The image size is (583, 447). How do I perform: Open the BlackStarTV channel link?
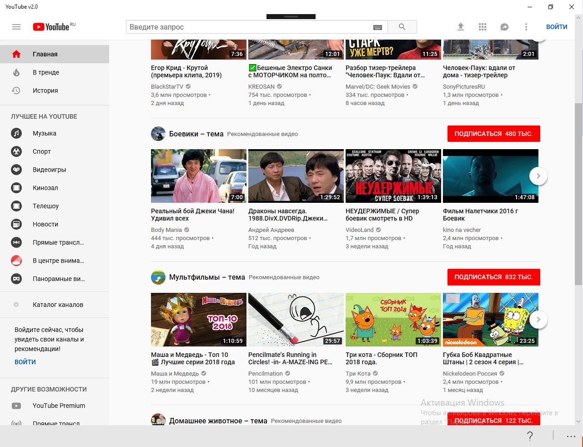[167, 86]
